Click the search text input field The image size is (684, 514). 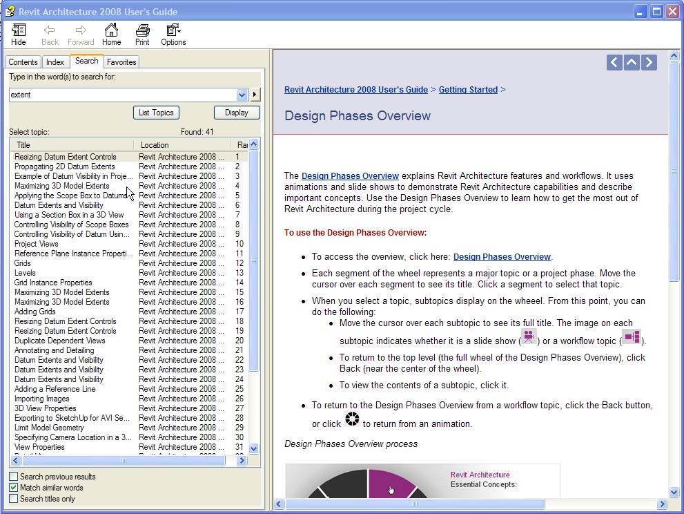(122, 95)
